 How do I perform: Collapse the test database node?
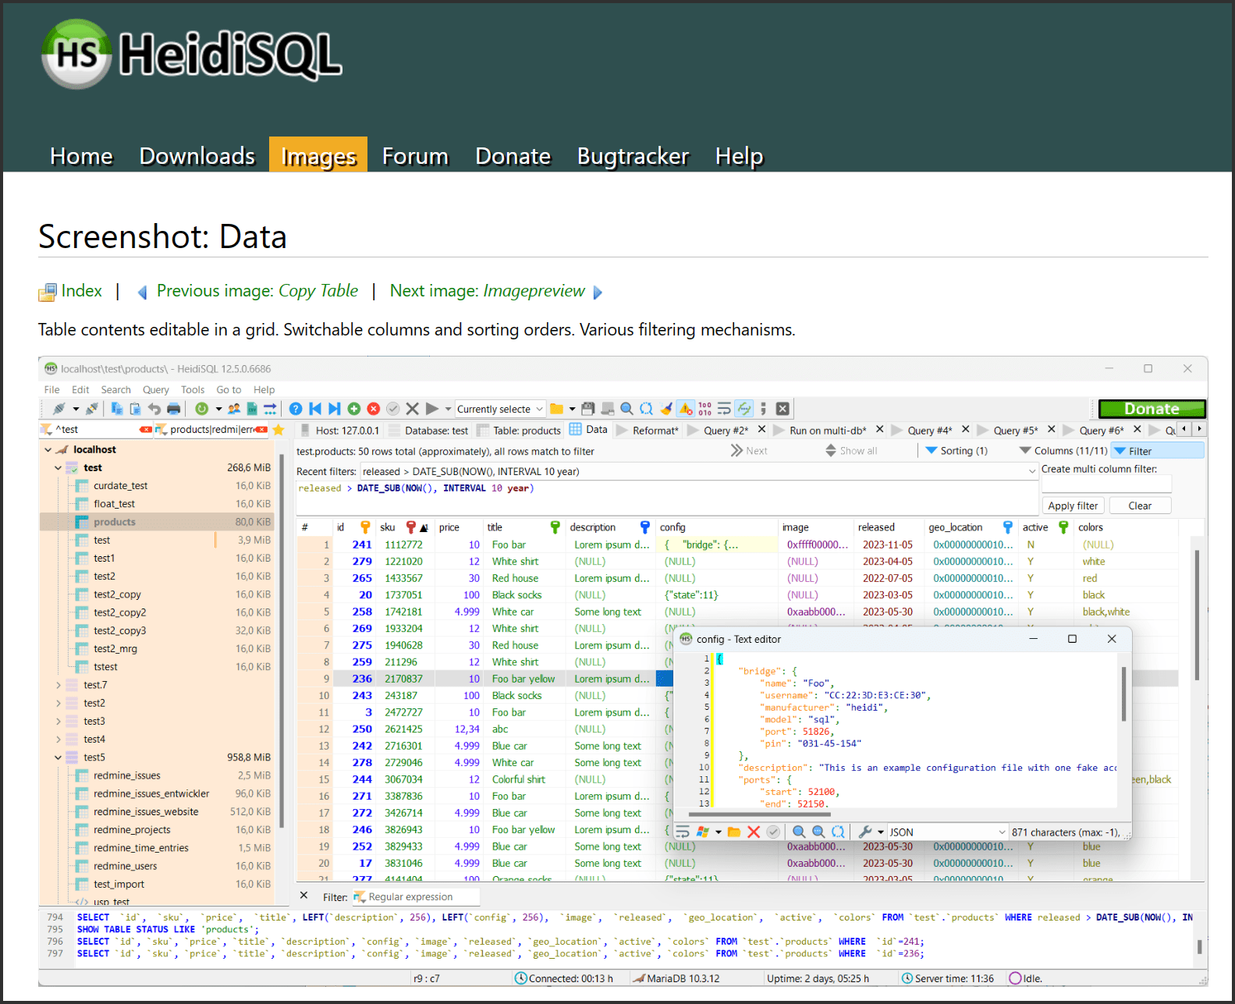[59, 468]
